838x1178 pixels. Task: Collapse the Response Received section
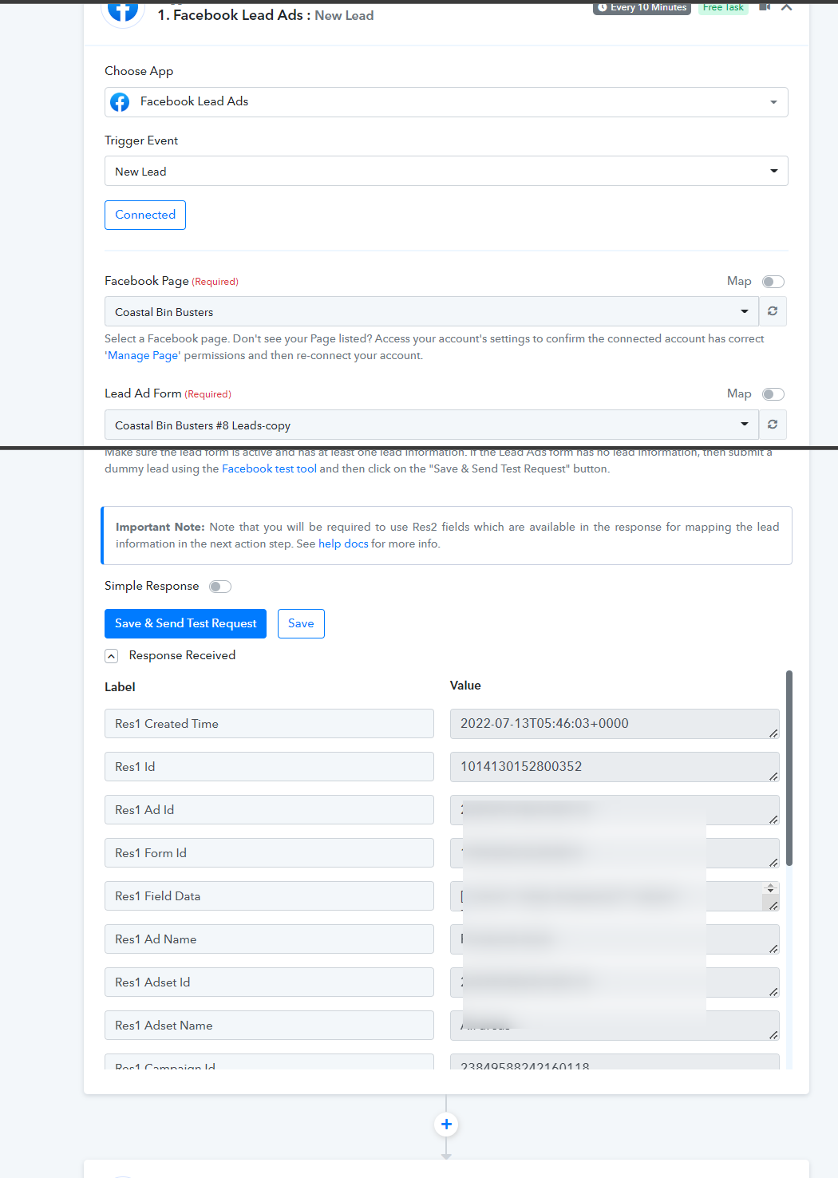[112, 656]
